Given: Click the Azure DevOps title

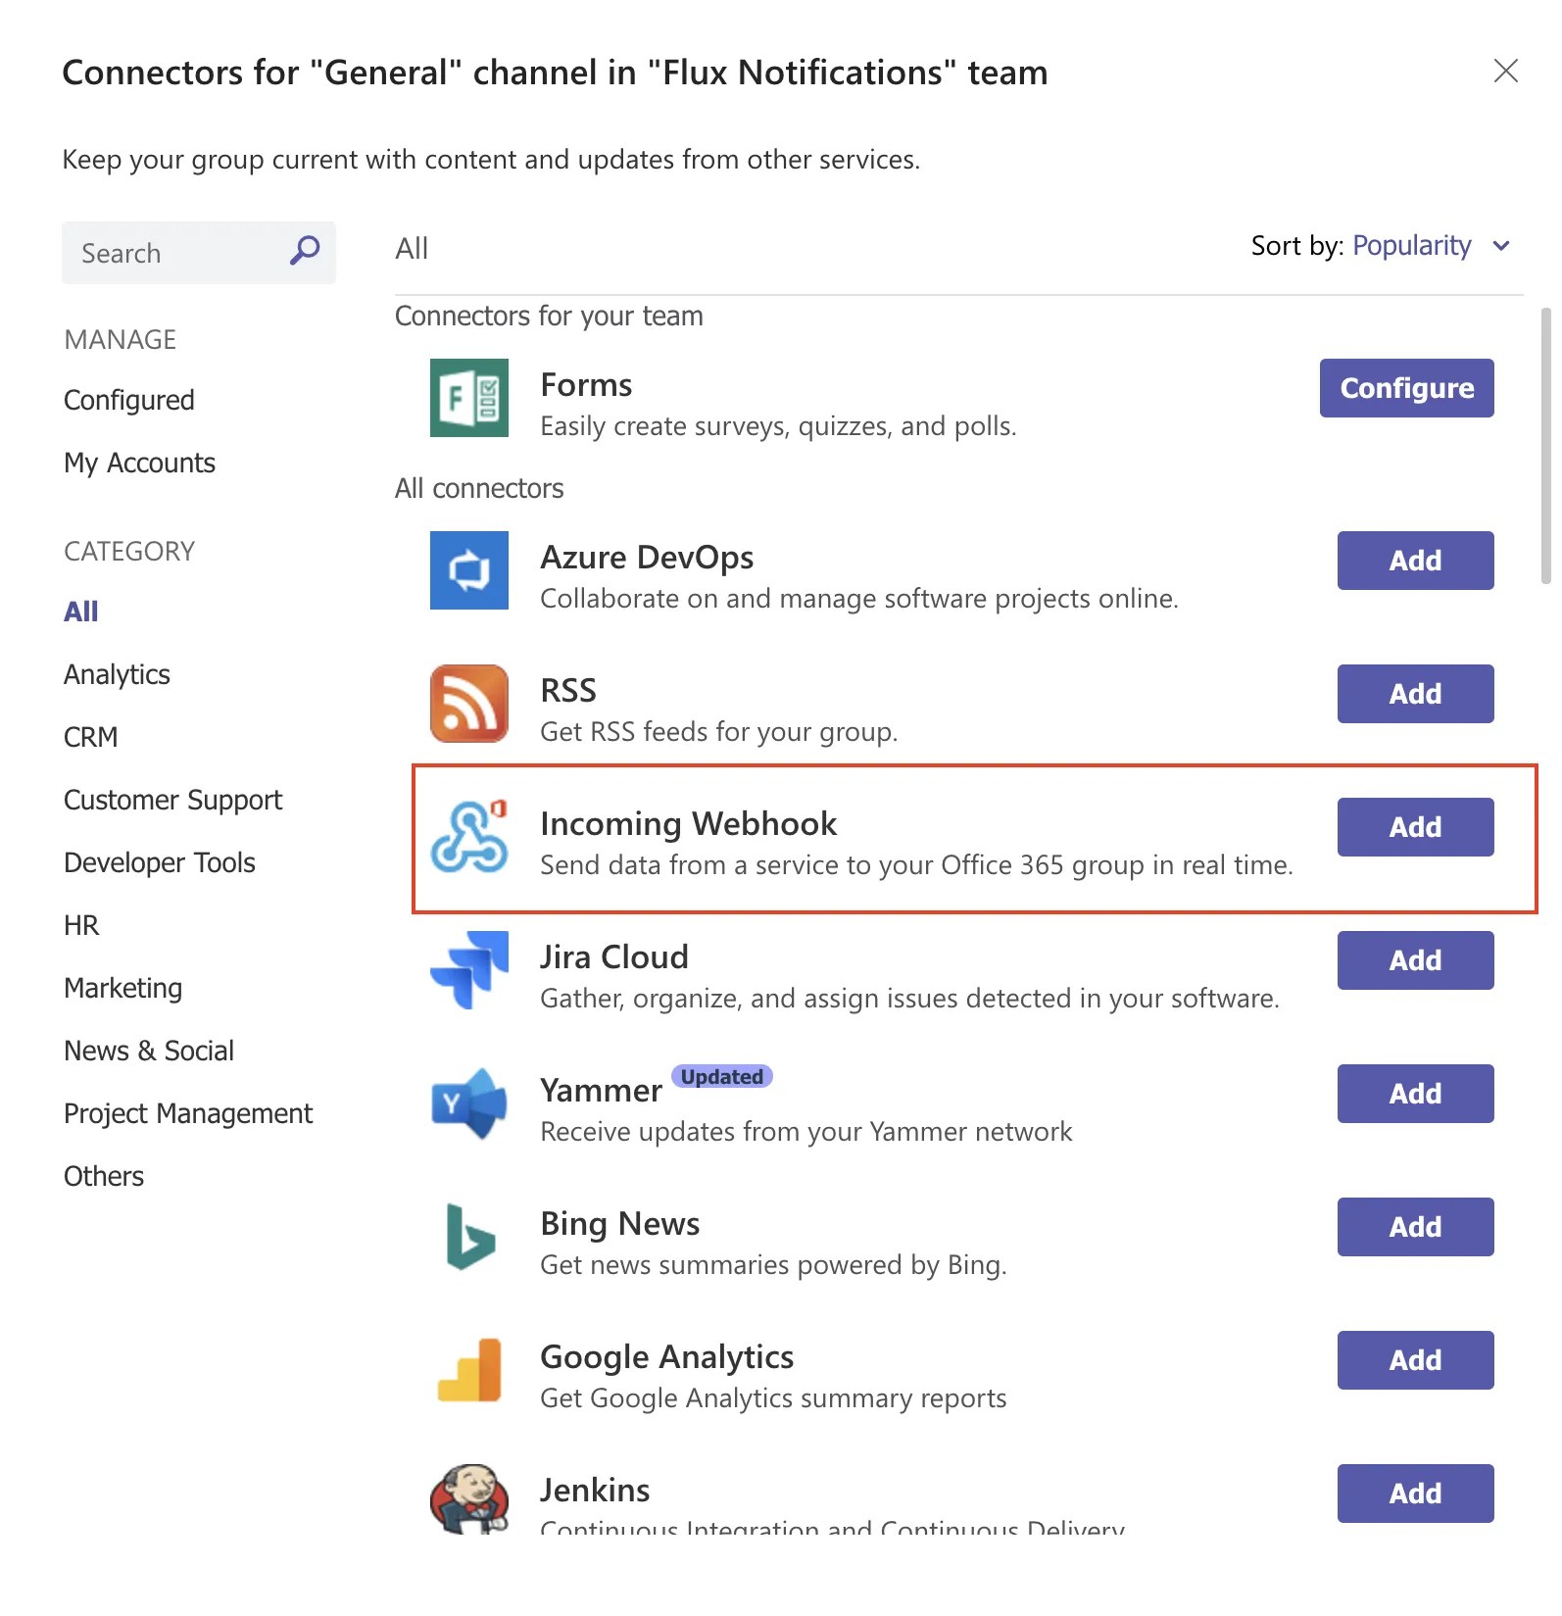Looking at the screenshot, I should tap(647, 558).
